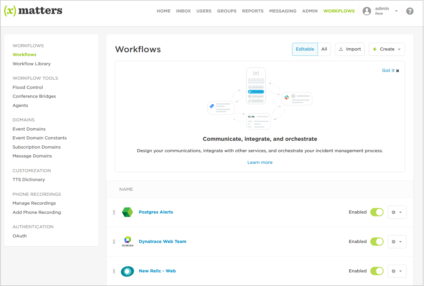Open GROUPS in top navigation
424x286 pixels.
[227, 11]
